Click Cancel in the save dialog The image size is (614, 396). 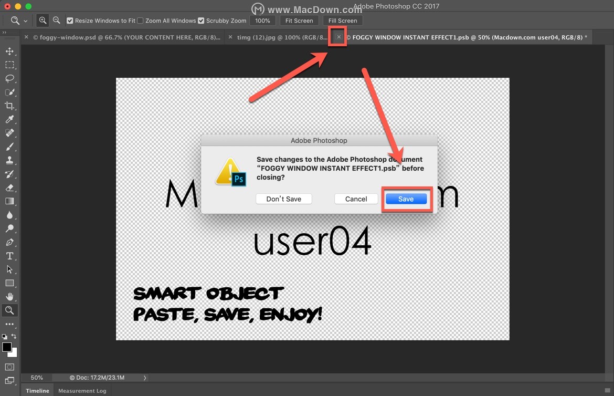click(356, 199)
